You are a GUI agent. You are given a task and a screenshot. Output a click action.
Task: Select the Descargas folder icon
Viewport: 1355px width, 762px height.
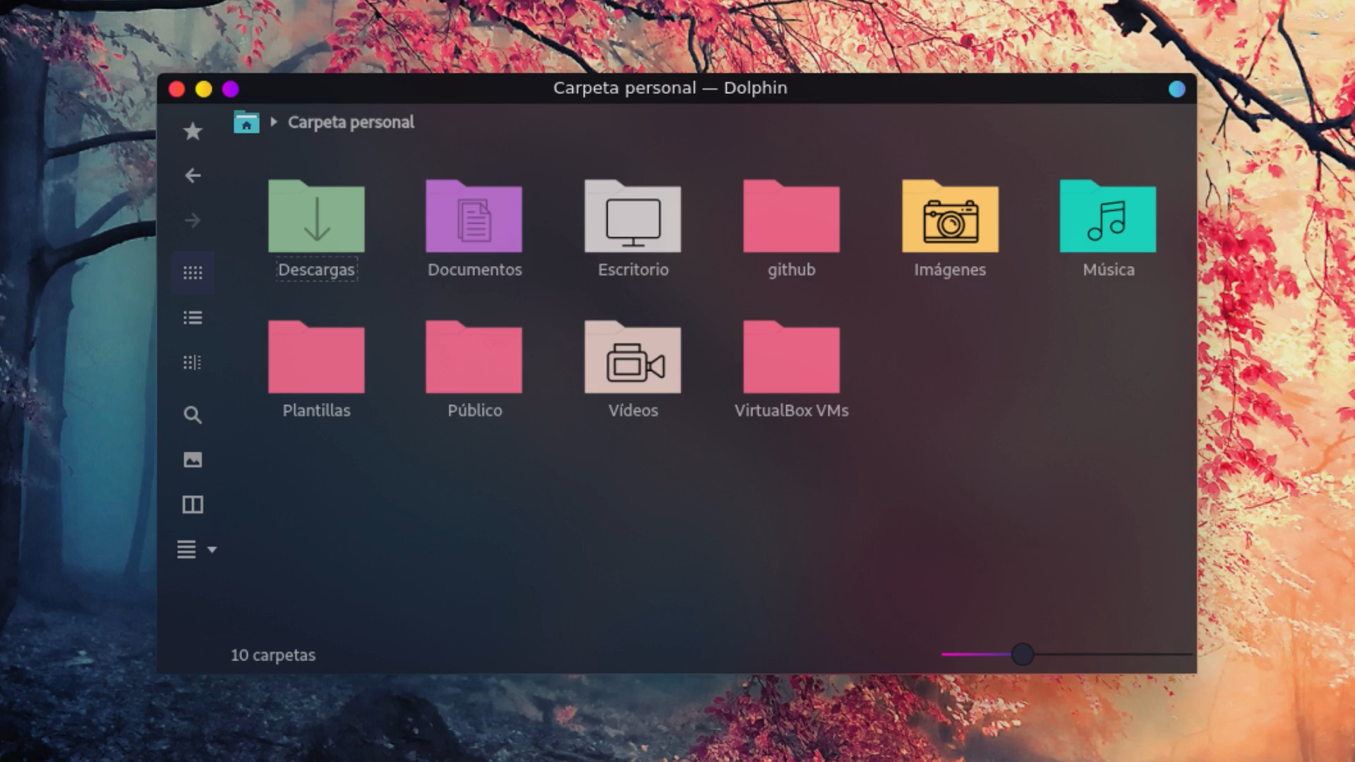[316, 216]
